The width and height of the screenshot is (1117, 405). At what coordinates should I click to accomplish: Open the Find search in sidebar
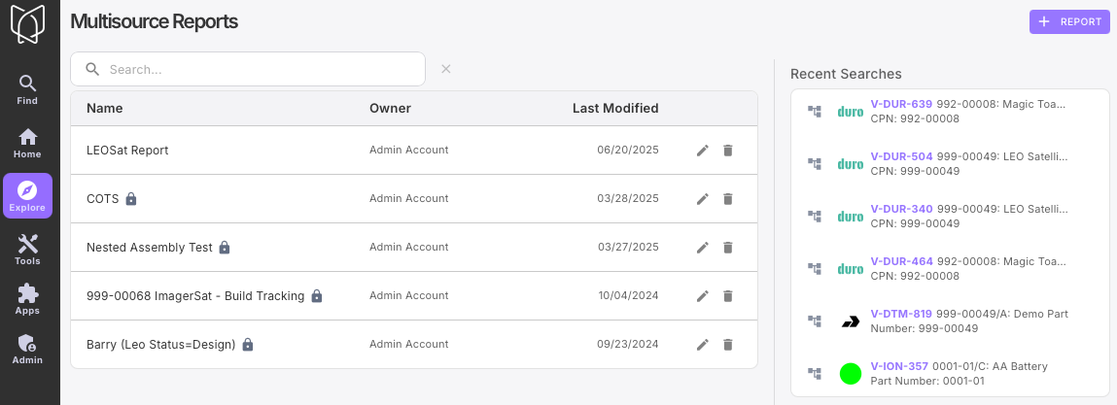(x=27, y=89)
